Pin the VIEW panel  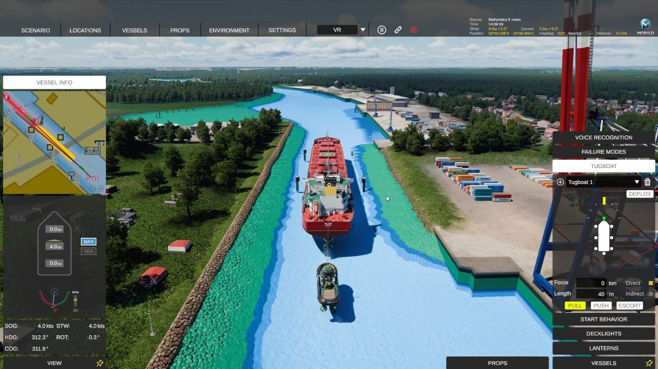[x=100, y=363]
